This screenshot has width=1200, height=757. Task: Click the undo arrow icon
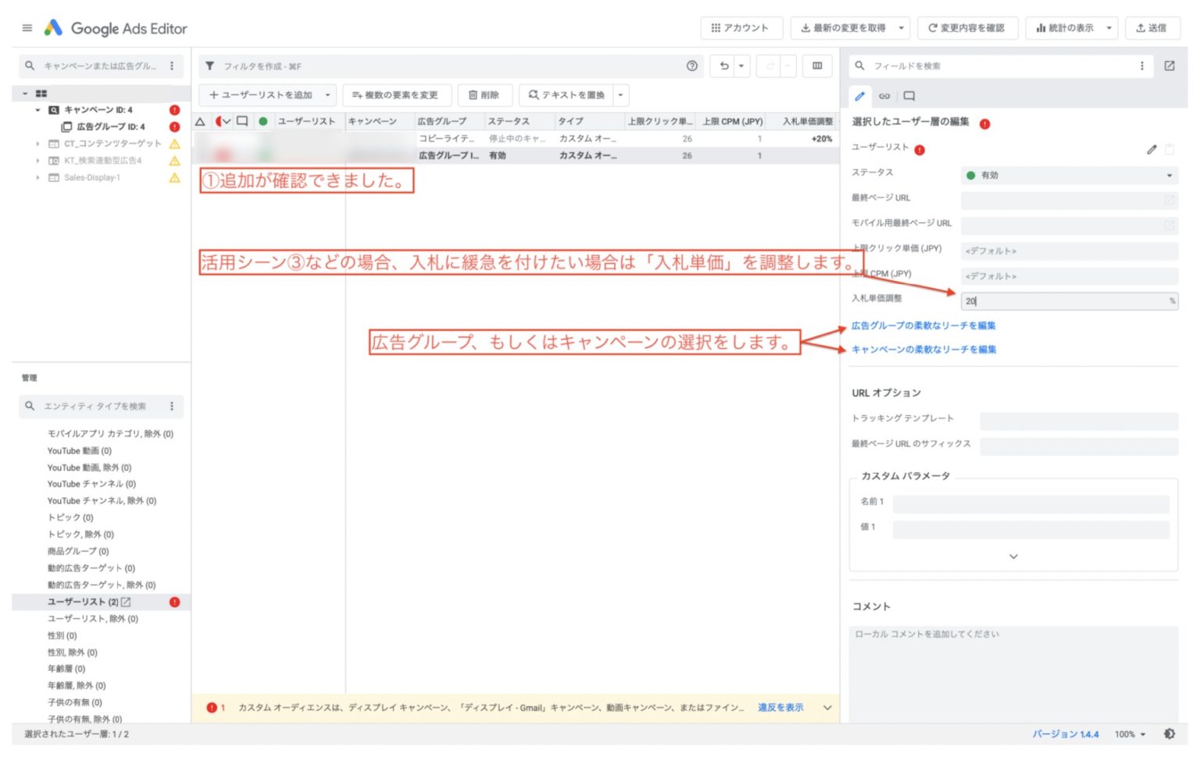tap(724, 66)
